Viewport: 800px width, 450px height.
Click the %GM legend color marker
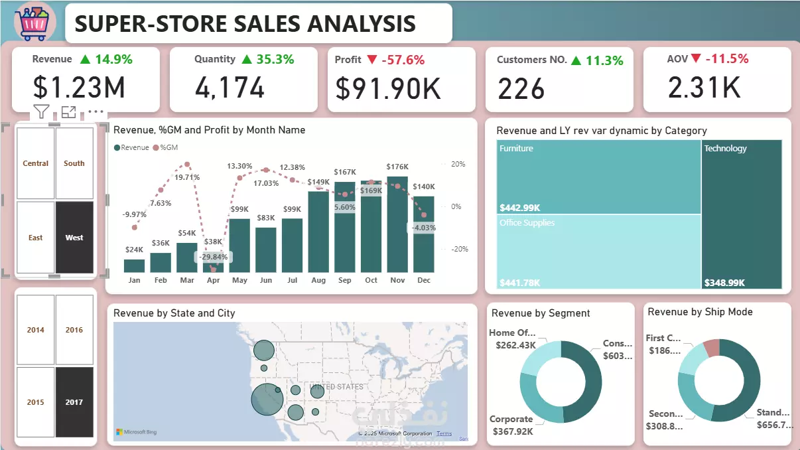(x=157, y=147)
